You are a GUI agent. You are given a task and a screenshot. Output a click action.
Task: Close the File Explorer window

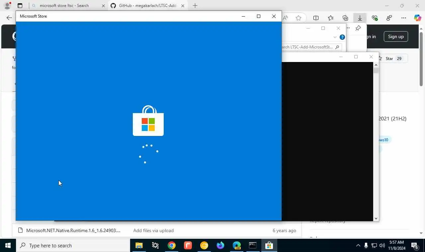pos(338,28)
